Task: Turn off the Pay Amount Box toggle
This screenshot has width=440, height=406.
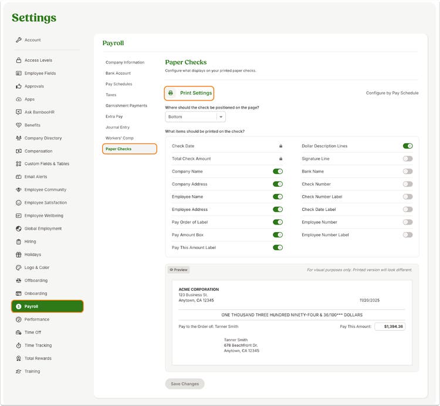Action: (278, 234)
